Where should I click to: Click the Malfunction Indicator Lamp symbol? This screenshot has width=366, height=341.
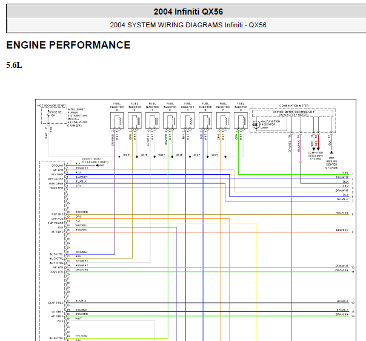pyautogui.click(x=256, y=124)
